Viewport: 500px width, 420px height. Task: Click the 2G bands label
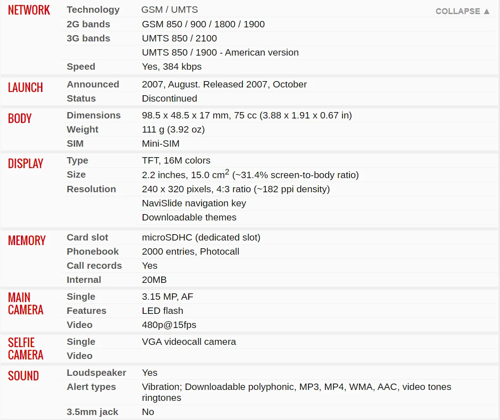tap(88, 24)
